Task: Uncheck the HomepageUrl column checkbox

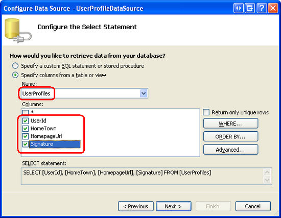Action: click(26, 136)
